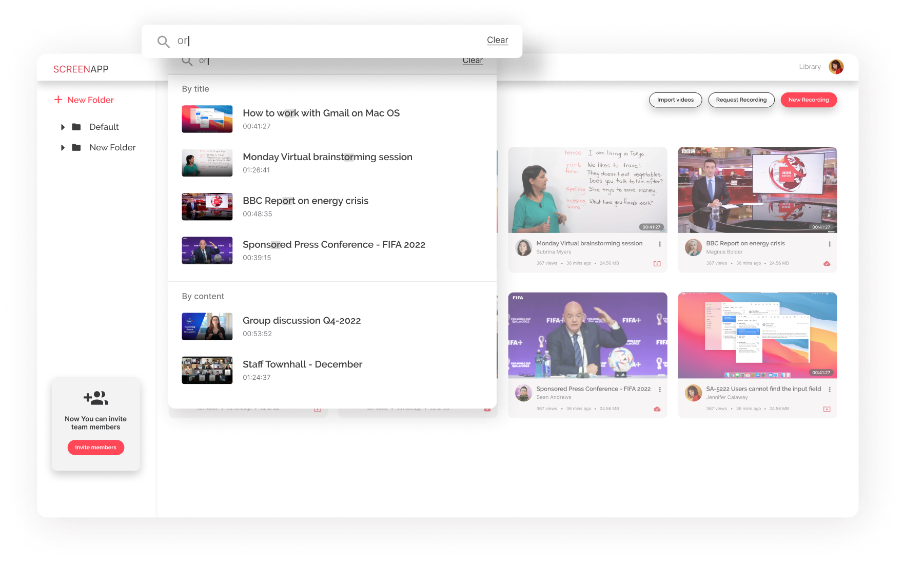
Task: Click the author name 'Magnus Bolder'
Action: point(724,252)
